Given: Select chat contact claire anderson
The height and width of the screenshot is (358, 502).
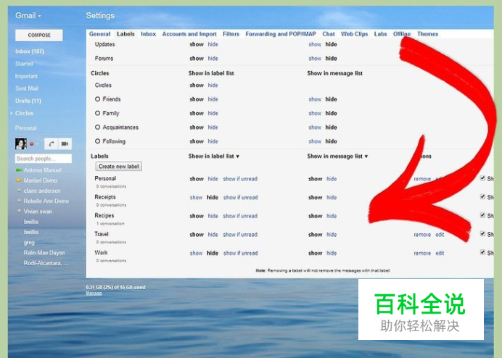Looking at the screenshot, I should pyautogui.click(x=42, y=191).
